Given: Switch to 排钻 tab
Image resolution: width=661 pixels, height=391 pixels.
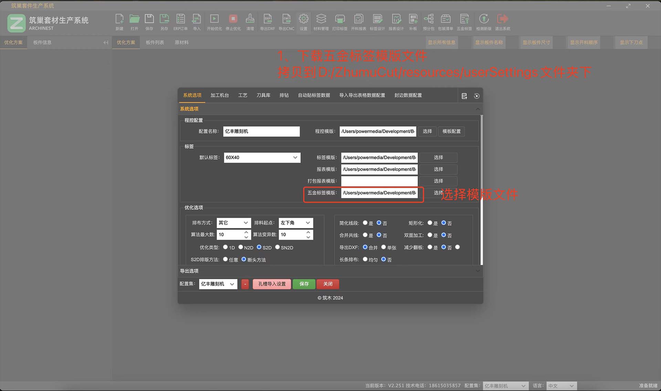Looking at the screenshot, I should pos(284,95).
